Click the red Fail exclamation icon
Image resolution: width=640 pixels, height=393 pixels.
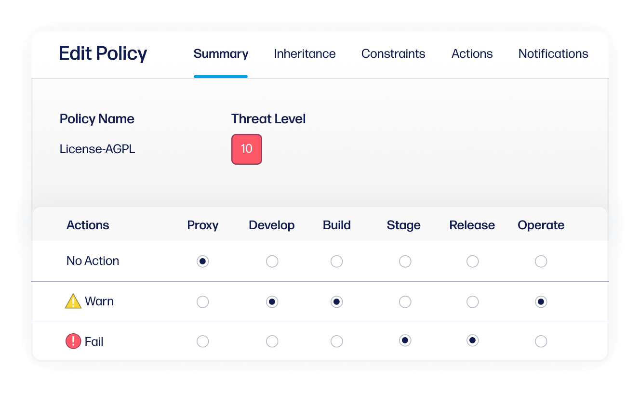73,341
